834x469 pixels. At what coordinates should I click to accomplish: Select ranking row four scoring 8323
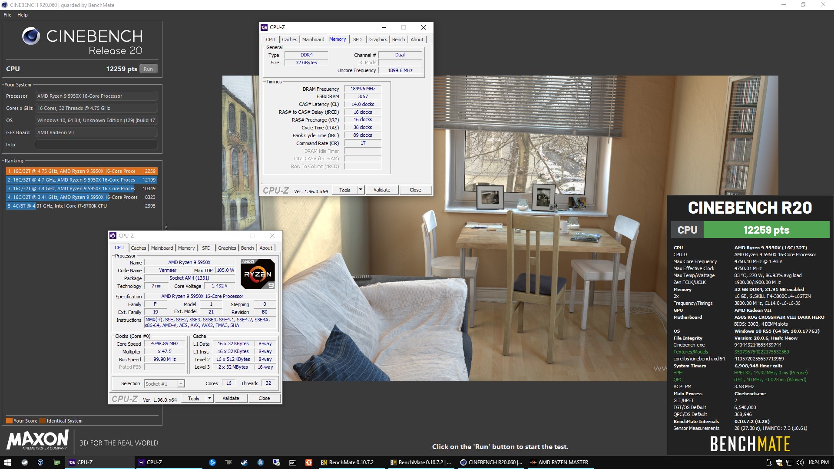click(x=81, y=197)
